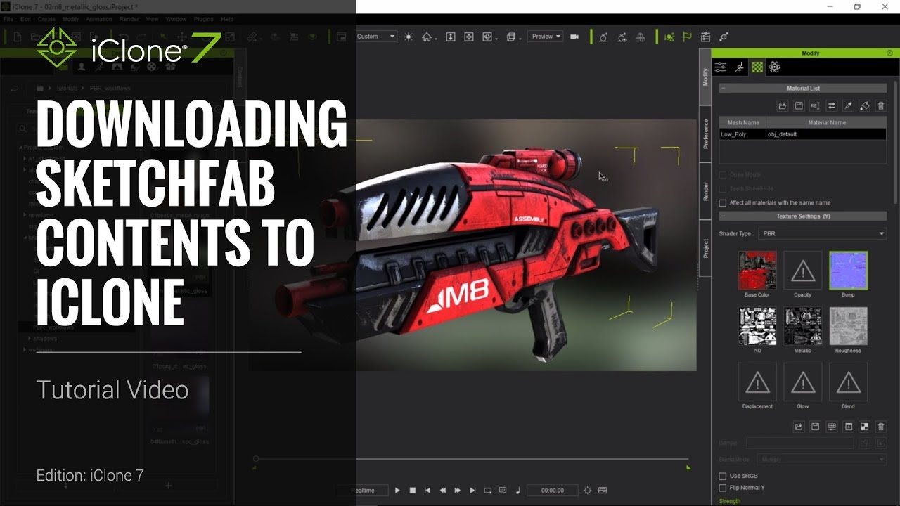This screenshot has width=900, height=506.
Task: Switch to the Preference side tab
Action: [x=705, y=134]
